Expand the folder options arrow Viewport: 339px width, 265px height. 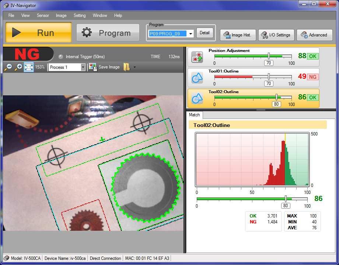coord(134,67)
